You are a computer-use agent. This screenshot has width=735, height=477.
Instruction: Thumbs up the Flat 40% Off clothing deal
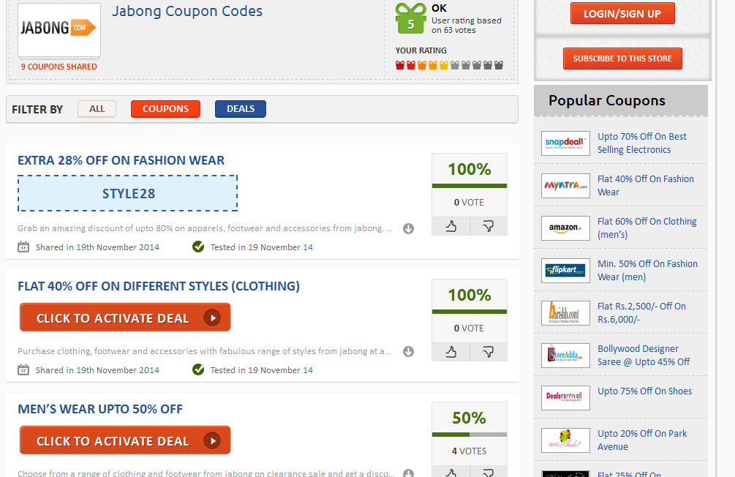click(x=451, y=352)
